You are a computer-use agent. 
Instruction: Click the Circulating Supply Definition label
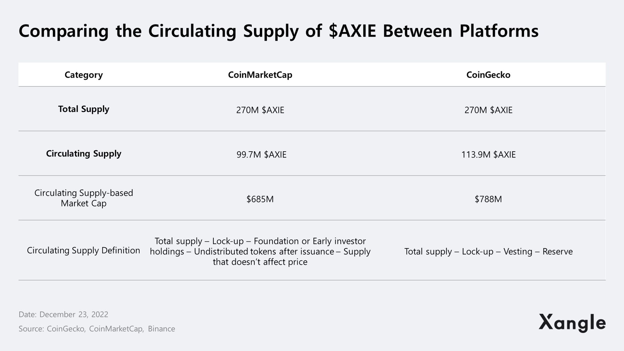(x=84, y=250)
